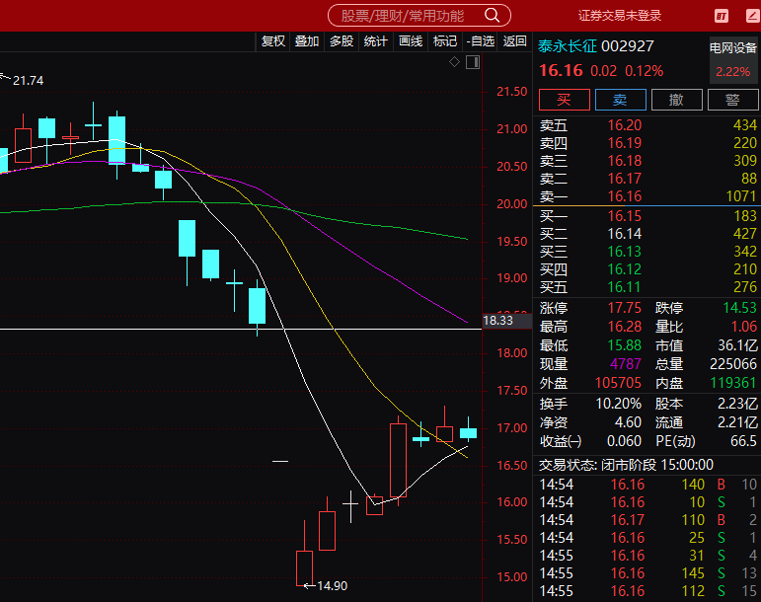Click the 交易状态 闭市阶段 status line
The height and width of the screenshot is (602, 761).
tap(626, 465)
